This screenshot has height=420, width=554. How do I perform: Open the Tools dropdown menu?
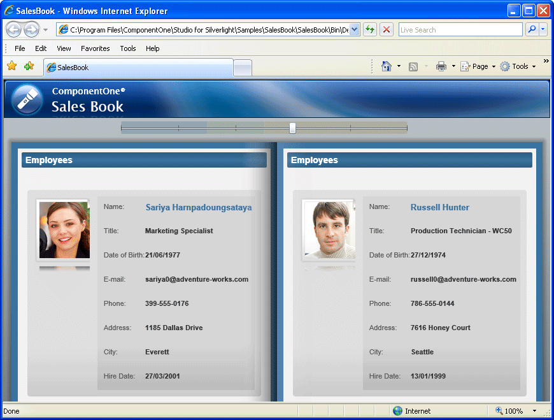click(519, 66)
